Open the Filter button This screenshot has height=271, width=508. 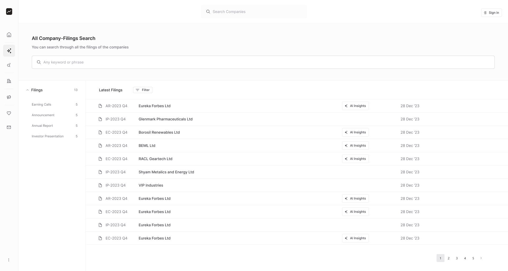click(143, 90)
